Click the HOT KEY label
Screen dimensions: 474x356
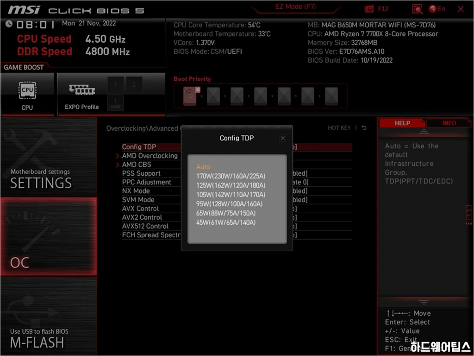coord(339,128)
